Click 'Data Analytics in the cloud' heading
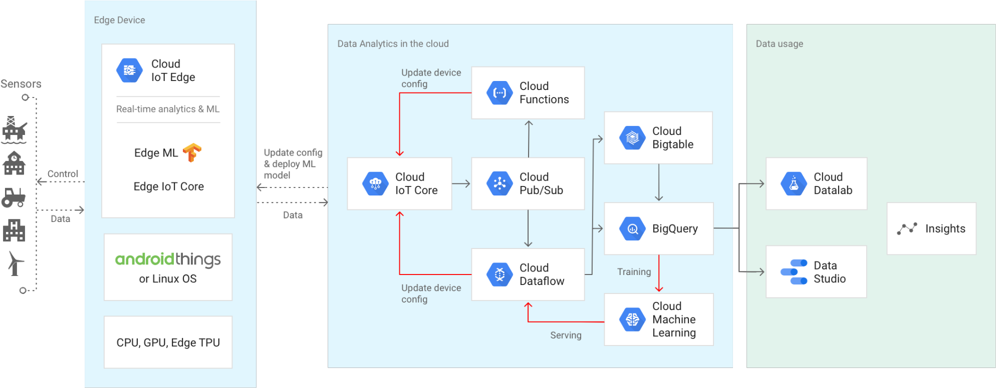The image size is (996, 388). point(393,43)
